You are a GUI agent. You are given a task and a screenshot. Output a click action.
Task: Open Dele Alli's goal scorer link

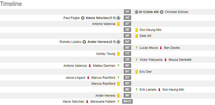click(x=152, y=12)
